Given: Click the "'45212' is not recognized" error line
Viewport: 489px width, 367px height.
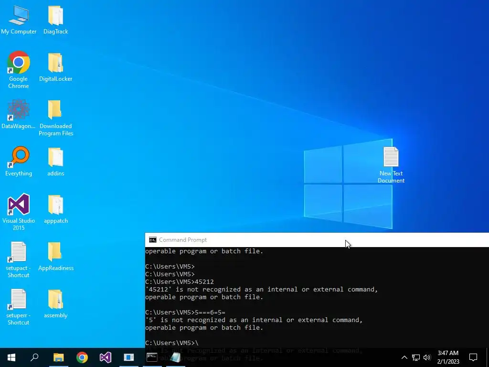Looking at the screenshot, I should (x=261, y=290).
